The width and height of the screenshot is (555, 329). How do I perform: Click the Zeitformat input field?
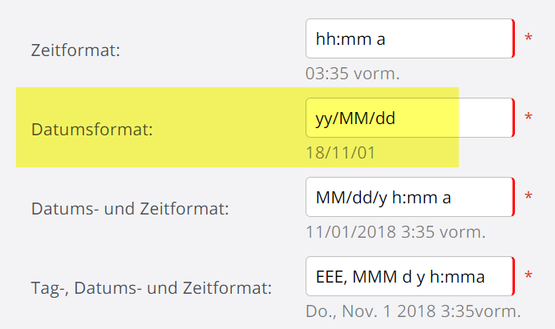[x=409, y=38]
